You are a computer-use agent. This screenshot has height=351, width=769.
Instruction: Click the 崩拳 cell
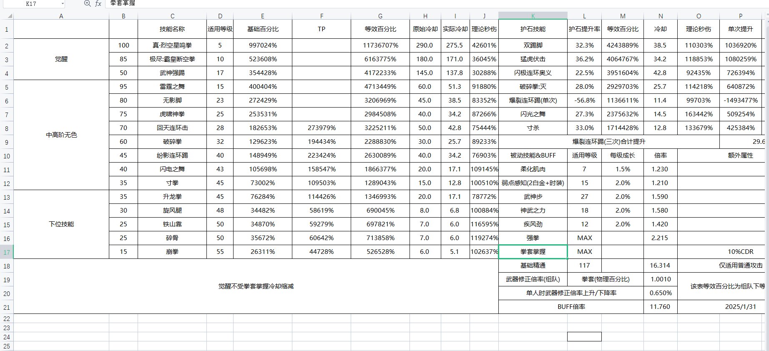pyautogui.click(x=172, y=252)
